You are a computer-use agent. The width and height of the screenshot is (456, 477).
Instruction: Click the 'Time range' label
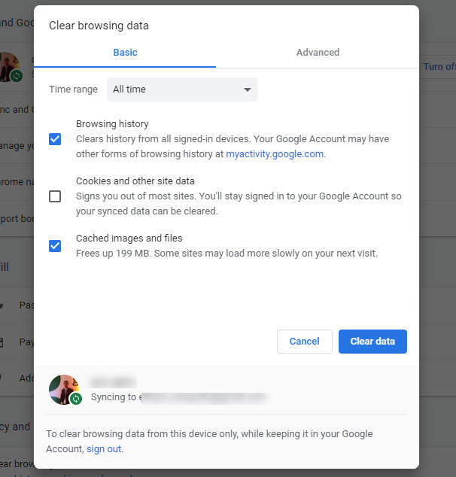[73, 90]
